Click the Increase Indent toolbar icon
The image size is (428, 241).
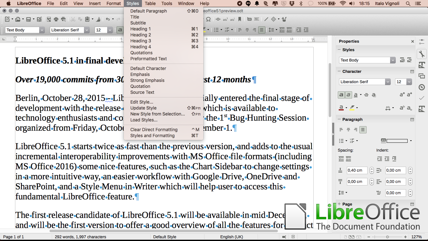[x=299, y=30]
